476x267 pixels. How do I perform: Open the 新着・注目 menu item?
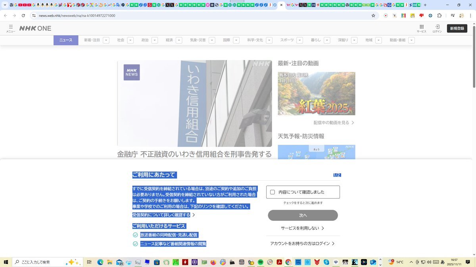(92, 40)
